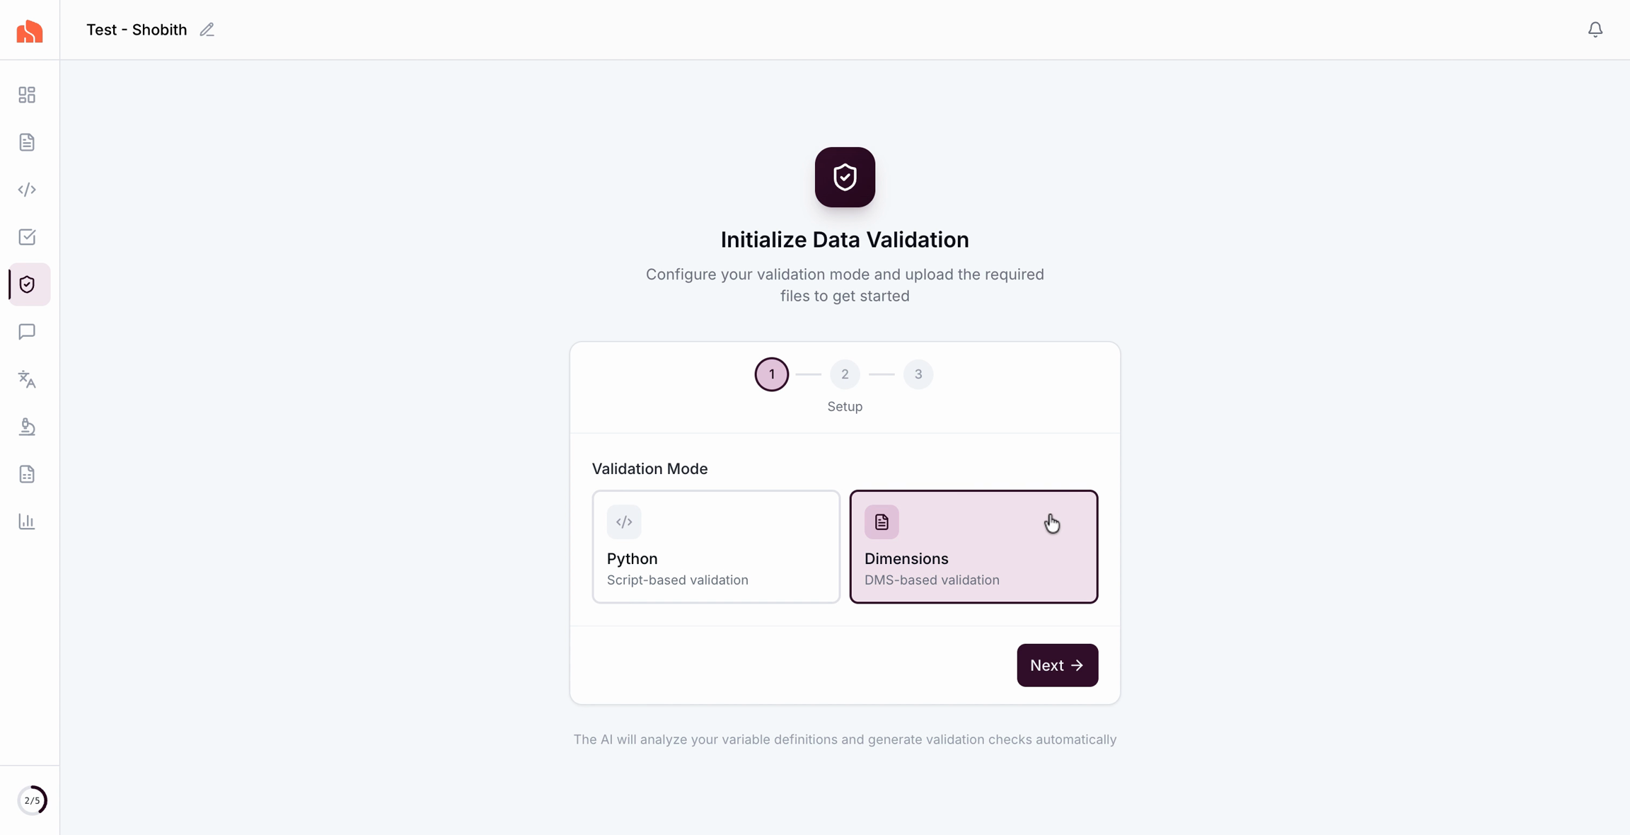Open the spreadsheet file icon in sidebar
Image resolution: width=1630 pixels, height=835 pixels.
27,474
